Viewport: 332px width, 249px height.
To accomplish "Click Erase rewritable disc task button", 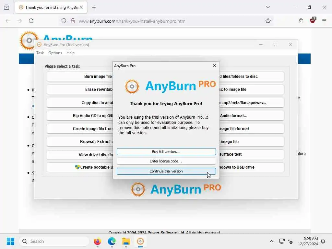I will click(x=80, y=89).
